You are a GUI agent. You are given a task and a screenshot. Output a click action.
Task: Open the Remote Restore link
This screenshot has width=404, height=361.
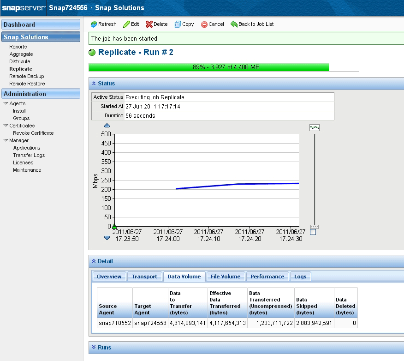(27, 84)
